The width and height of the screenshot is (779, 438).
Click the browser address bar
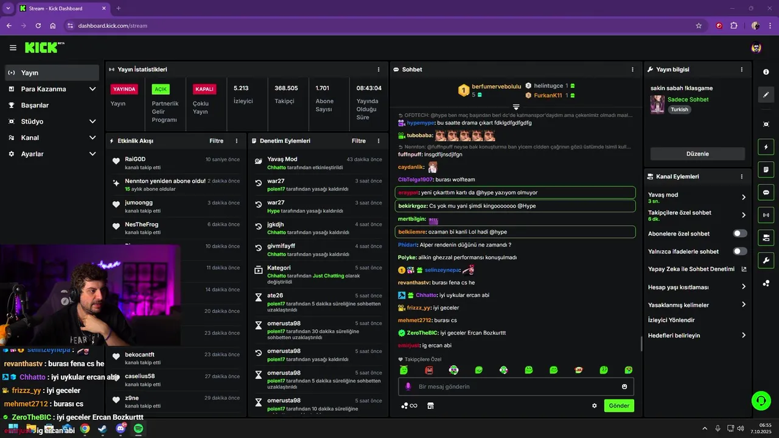click(x=383, y=26)
